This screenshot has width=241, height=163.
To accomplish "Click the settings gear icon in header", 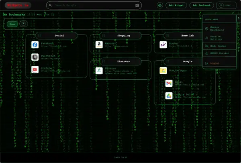I will (x=160, y=6).
